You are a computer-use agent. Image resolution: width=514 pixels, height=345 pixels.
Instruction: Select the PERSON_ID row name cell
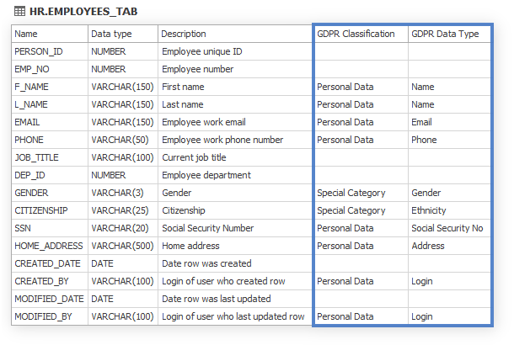[x=50, y=51]
